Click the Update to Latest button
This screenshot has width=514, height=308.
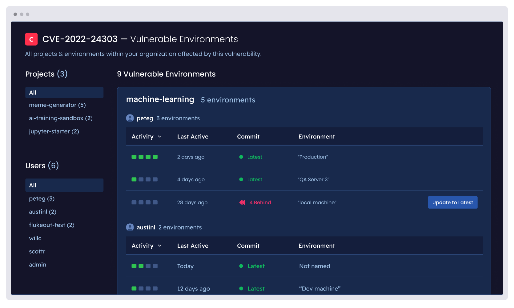[452, 202]
